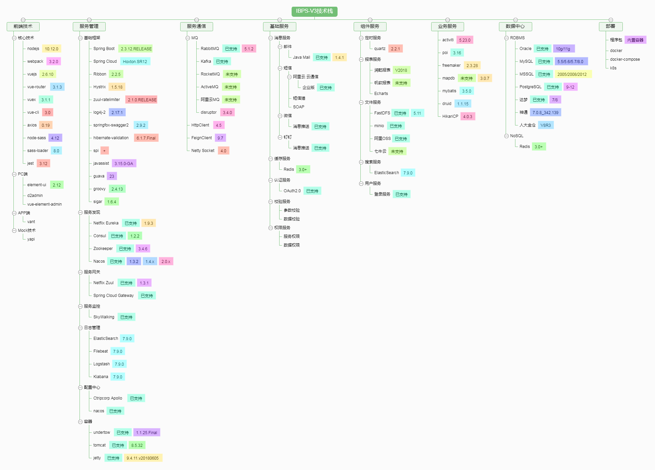The width and height of the screenshot is (655, 470).
Task: Collapse the 核心技术 branch
Action: click(14, 38)
